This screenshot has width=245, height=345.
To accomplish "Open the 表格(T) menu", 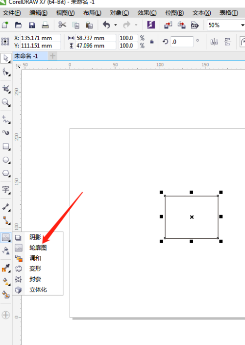I will [x=229, y=13].
